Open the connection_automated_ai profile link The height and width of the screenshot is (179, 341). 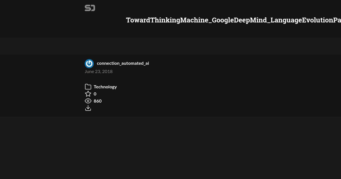click(123, 63)
